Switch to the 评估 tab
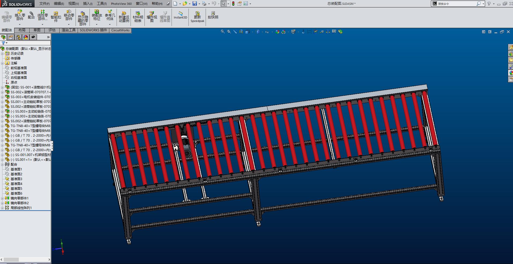This screenshot has height=264, width=513. tap(52, 30)
